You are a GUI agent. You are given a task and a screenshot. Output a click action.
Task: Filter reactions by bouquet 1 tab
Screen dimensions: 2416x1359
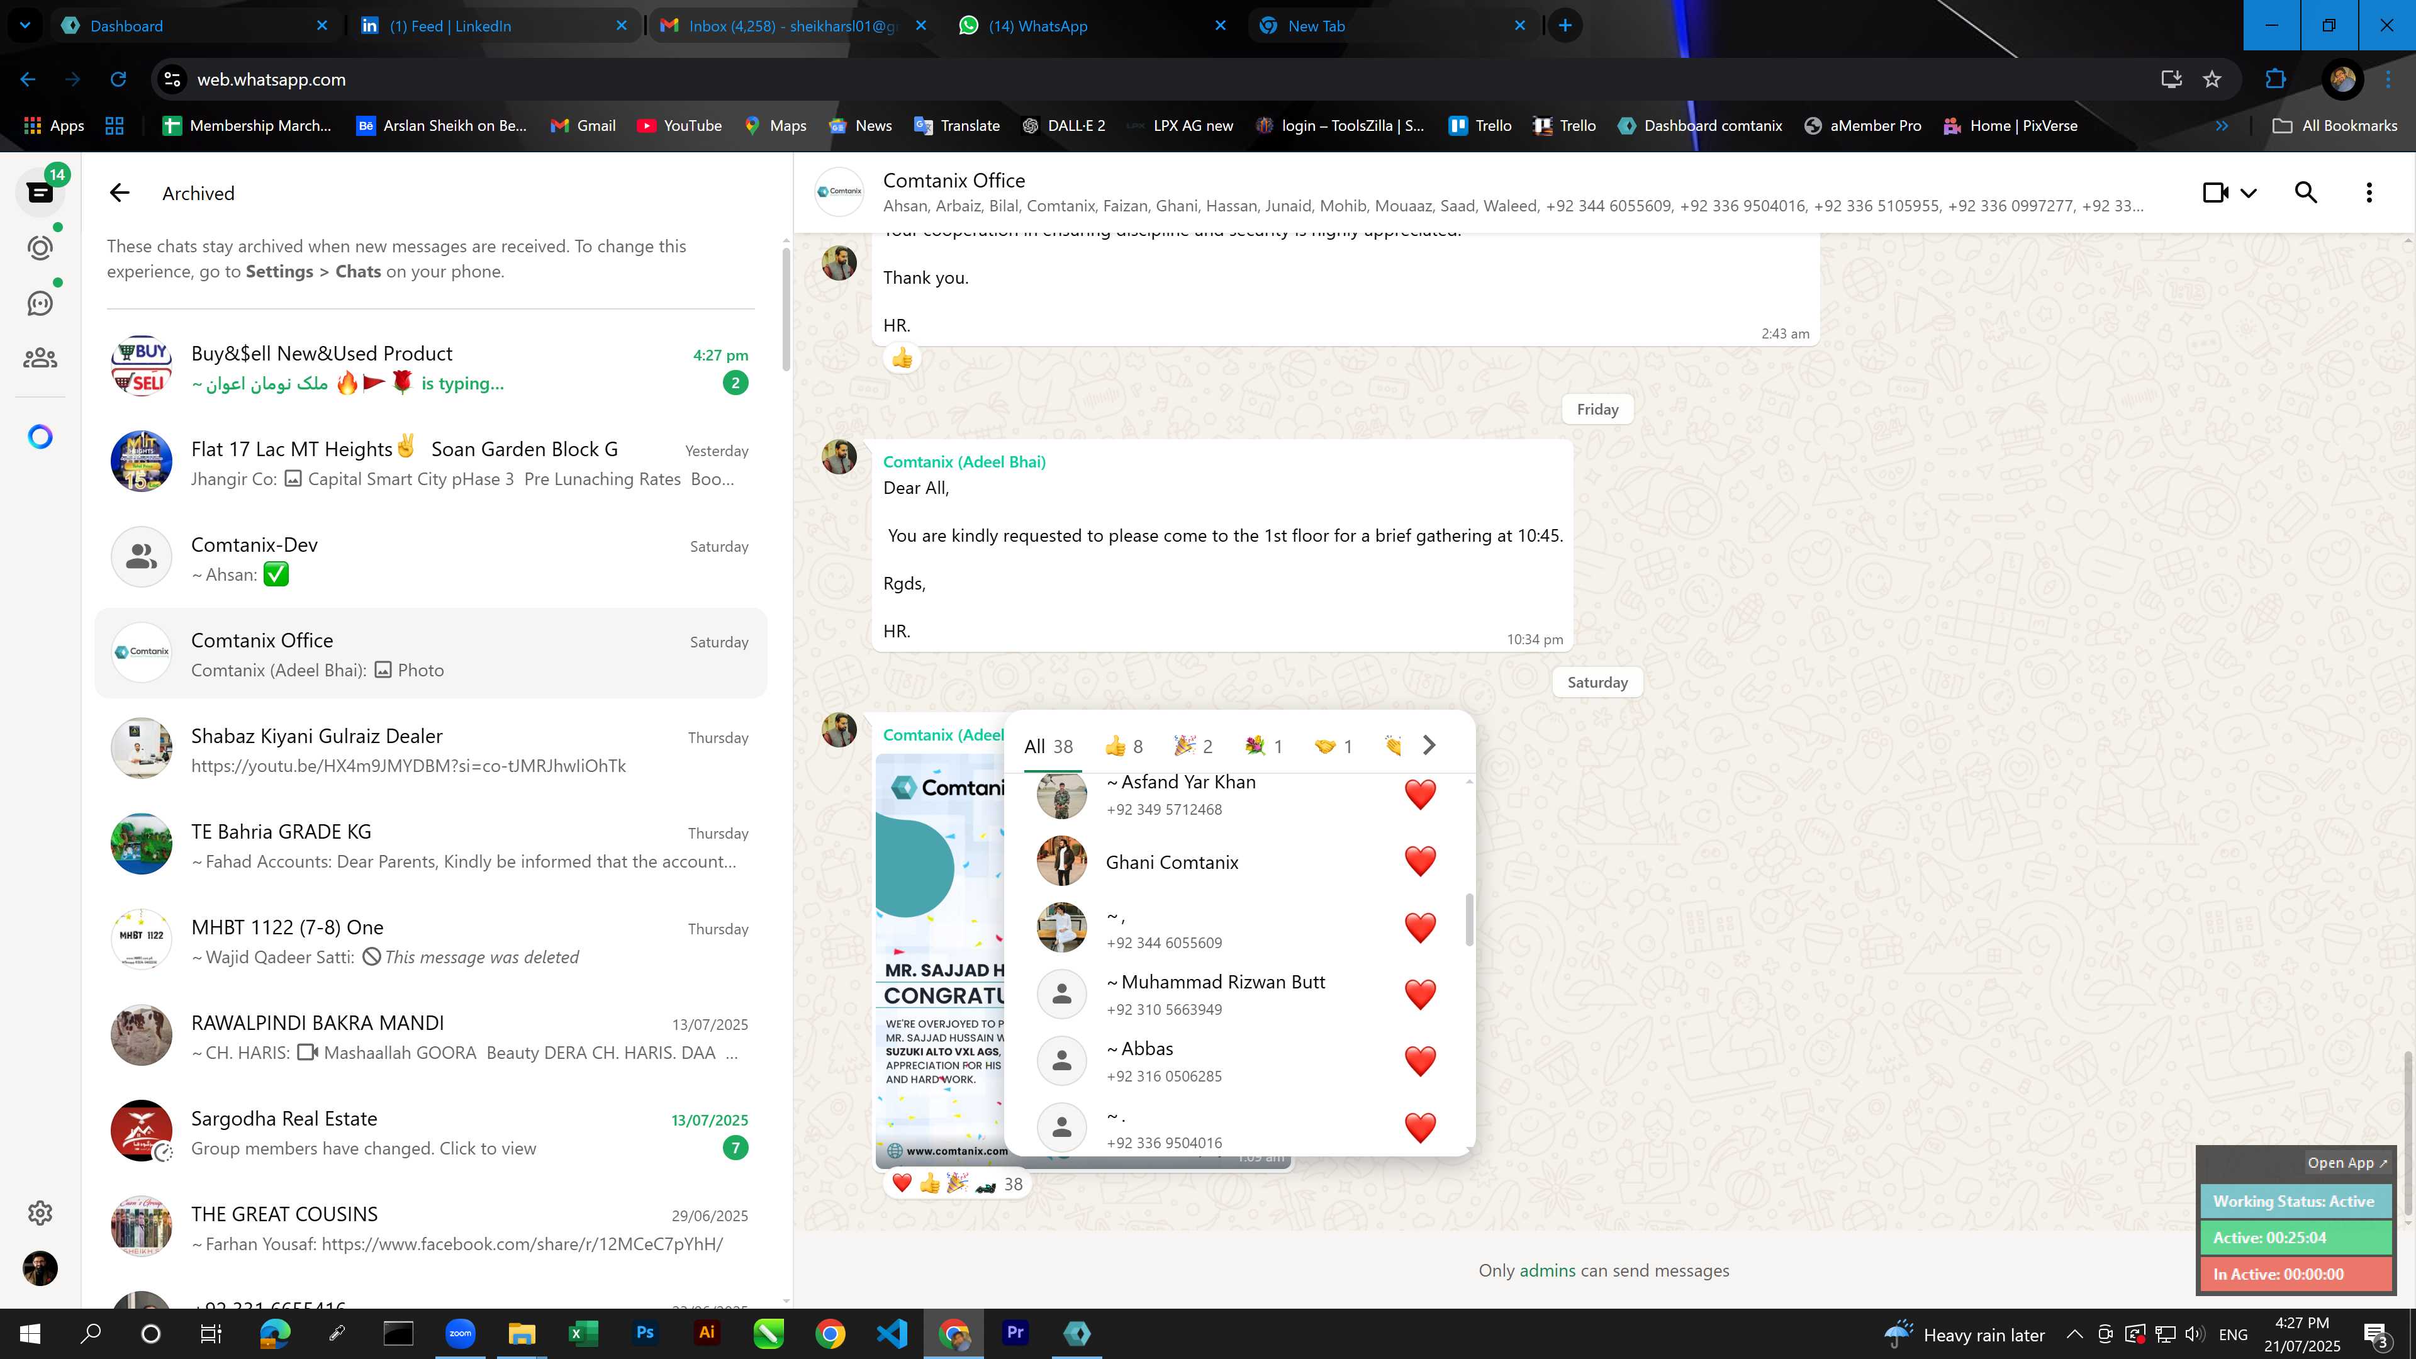pos(1262,747)
